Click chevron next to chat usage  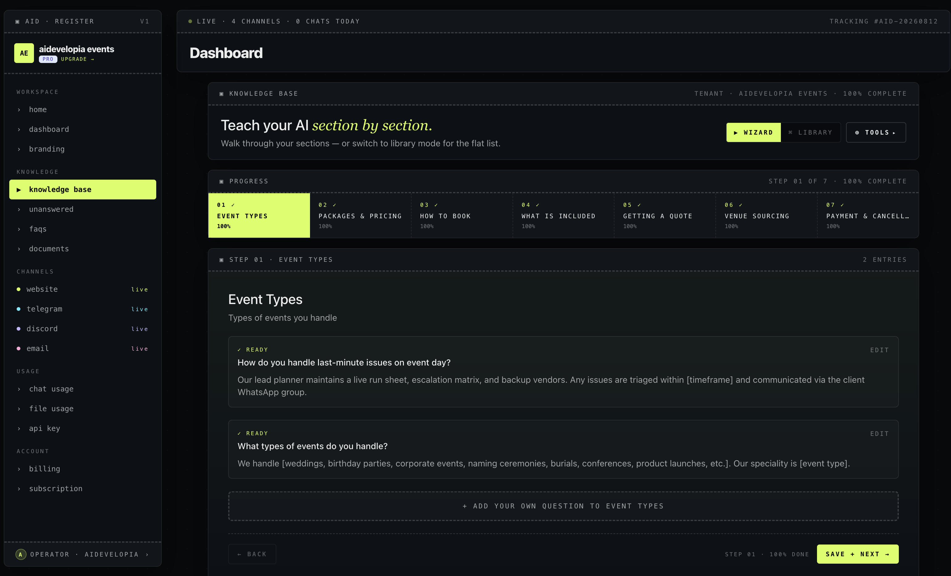(19, 389)
